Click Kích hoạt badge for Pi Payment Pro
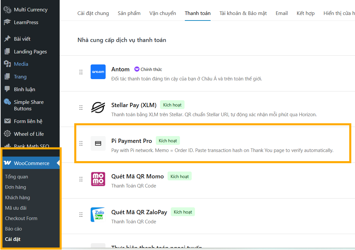 point(168,141)
